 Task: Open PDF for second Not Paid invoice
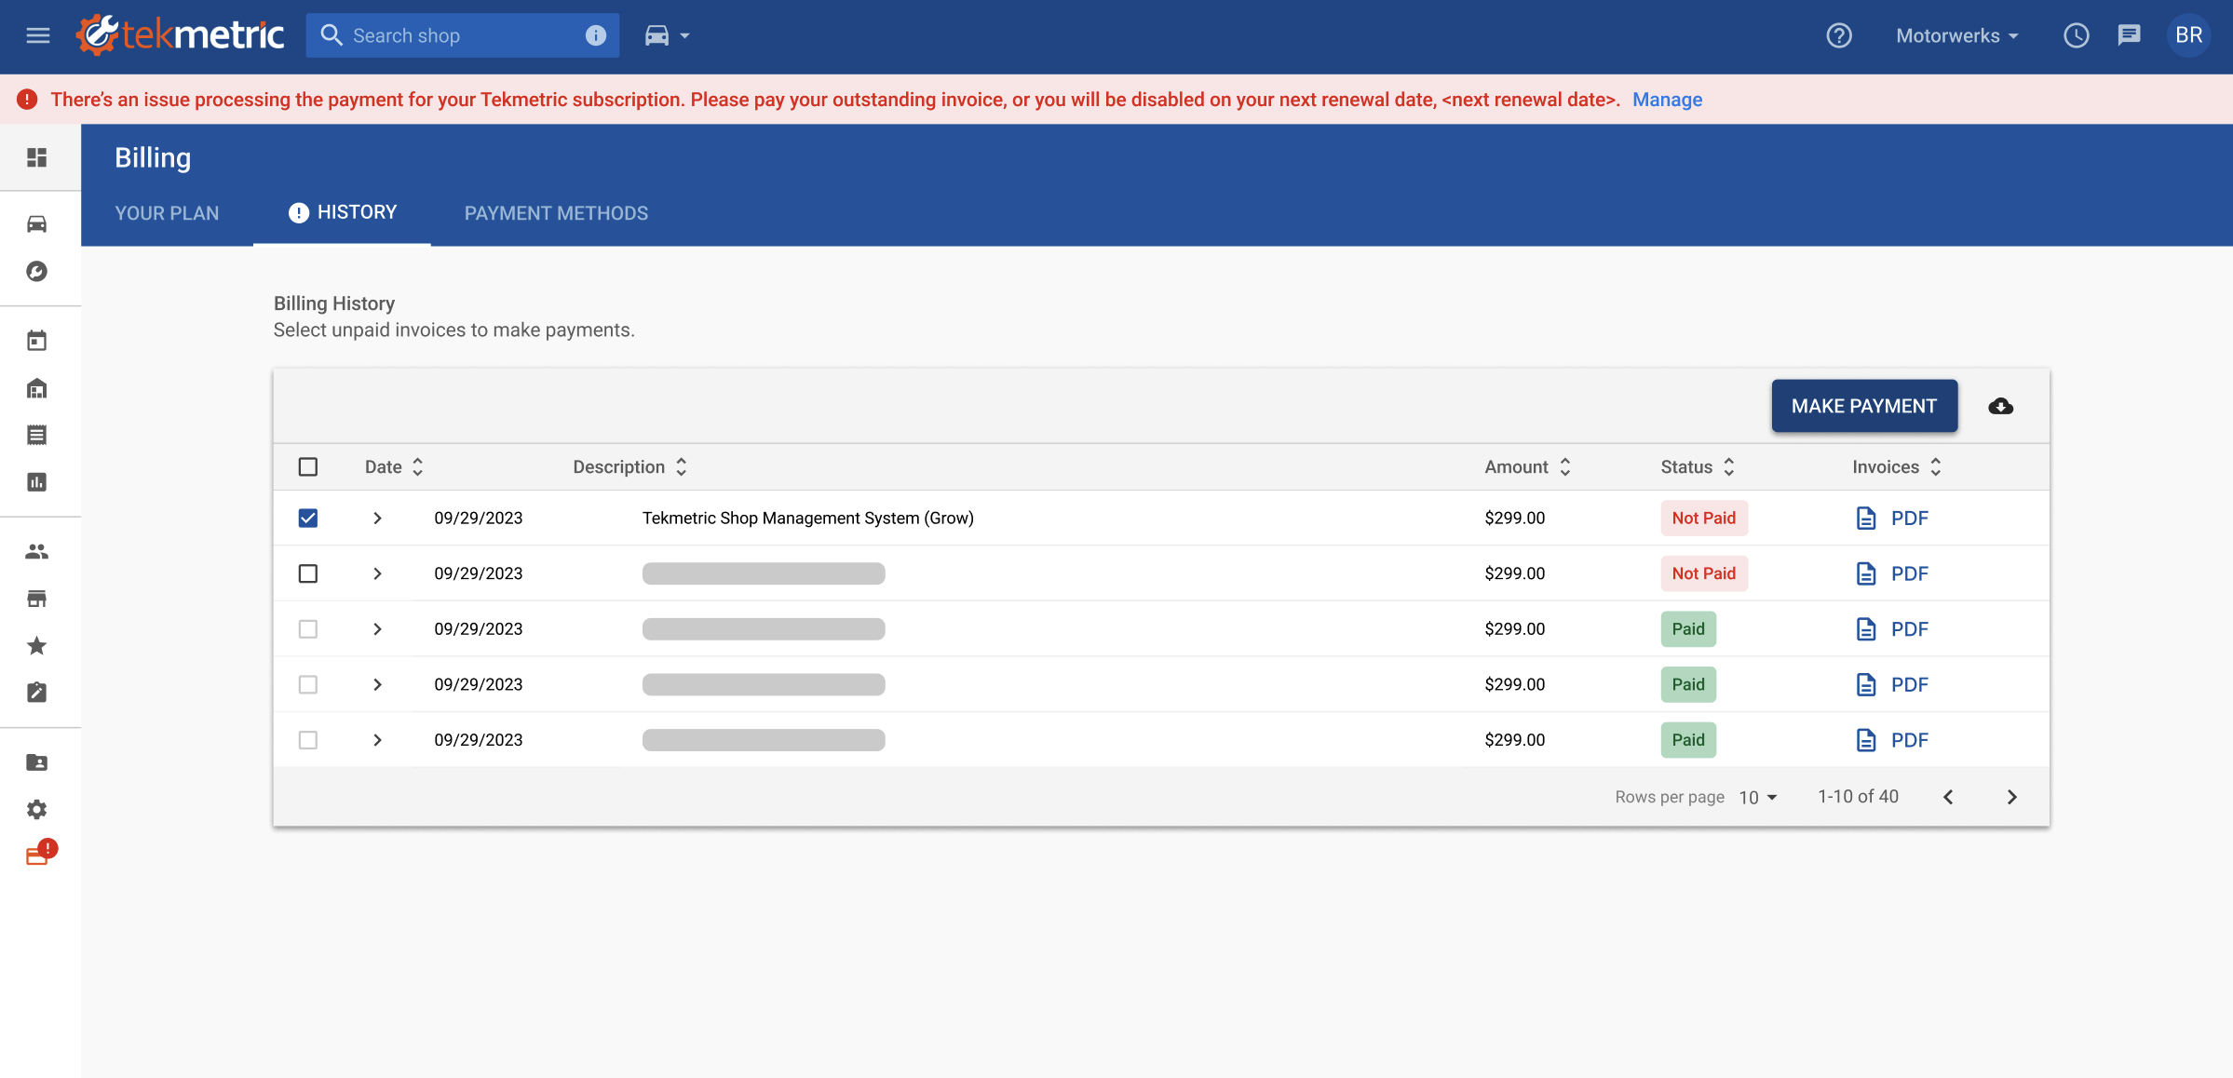click(x=1891, y=573)
